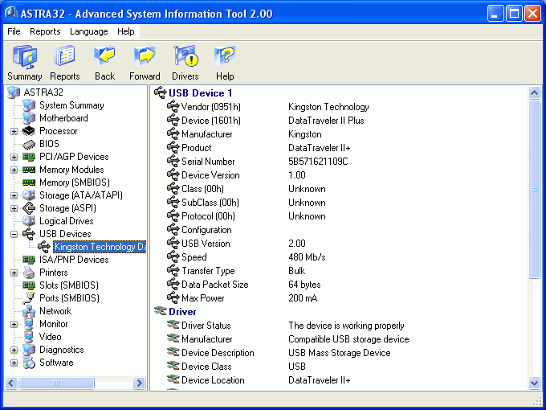
Task: Open the Language menu
Action: pos(89,31)
